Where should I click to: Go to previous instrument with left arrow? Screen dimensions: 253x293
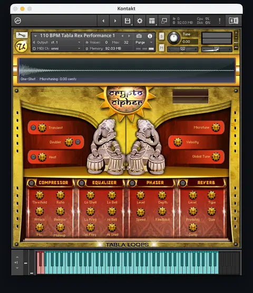(x=103, y=21)
